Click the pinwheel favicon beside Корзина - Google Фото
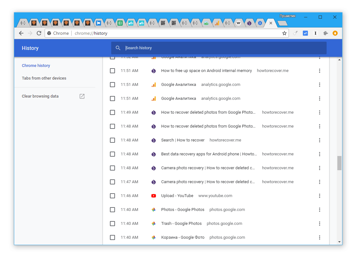 point(154,237)
